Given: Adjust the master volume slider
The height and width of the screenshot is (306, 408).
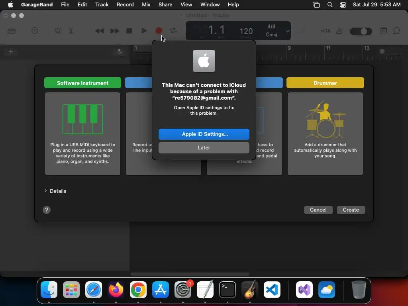Looking at the screenshot, I should pos(361,31).
